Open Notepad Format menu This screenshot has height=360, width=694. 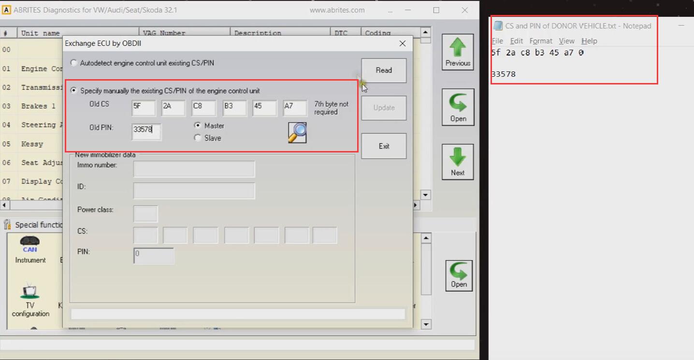click(x=540, y=41)
